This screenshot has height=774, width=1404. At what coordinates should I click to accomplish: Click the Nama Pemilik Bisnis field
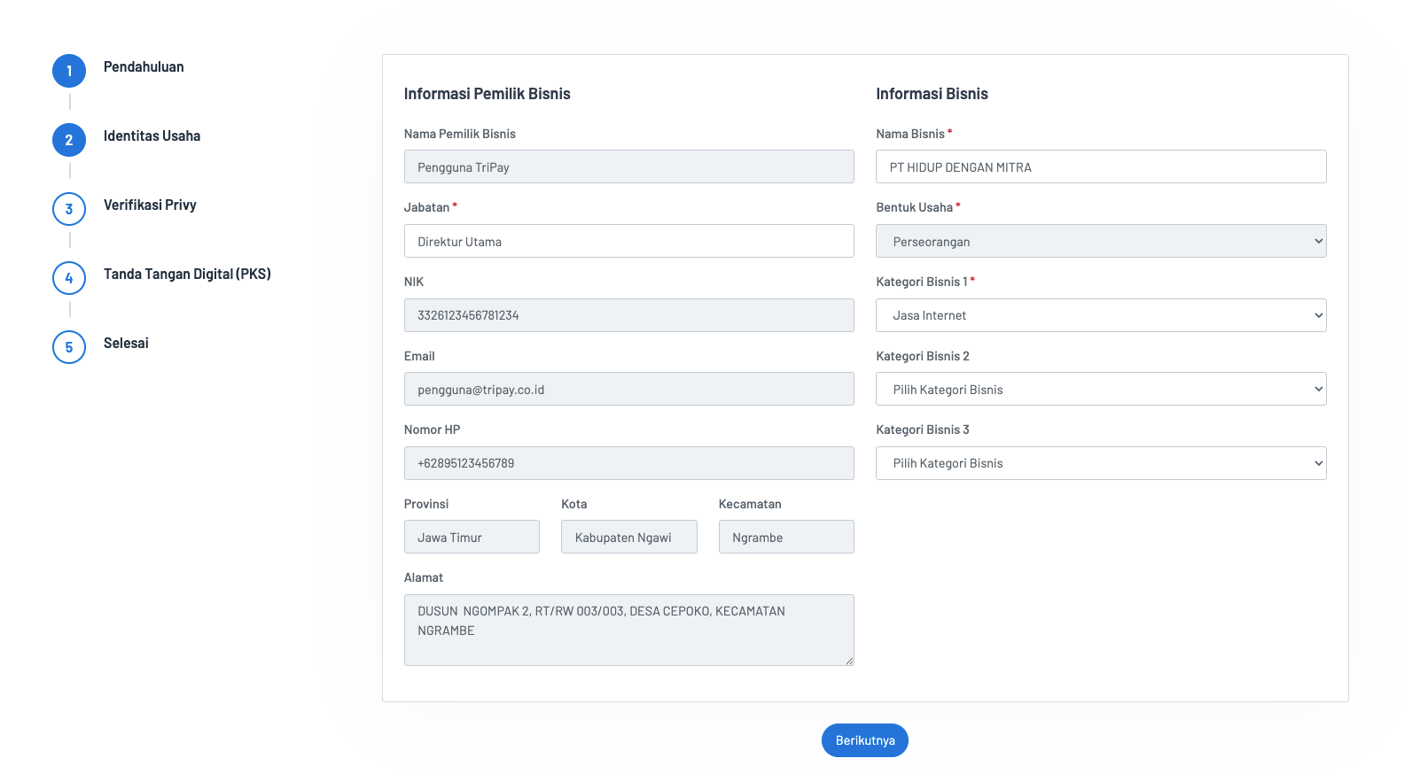click(x=628, y=166)
